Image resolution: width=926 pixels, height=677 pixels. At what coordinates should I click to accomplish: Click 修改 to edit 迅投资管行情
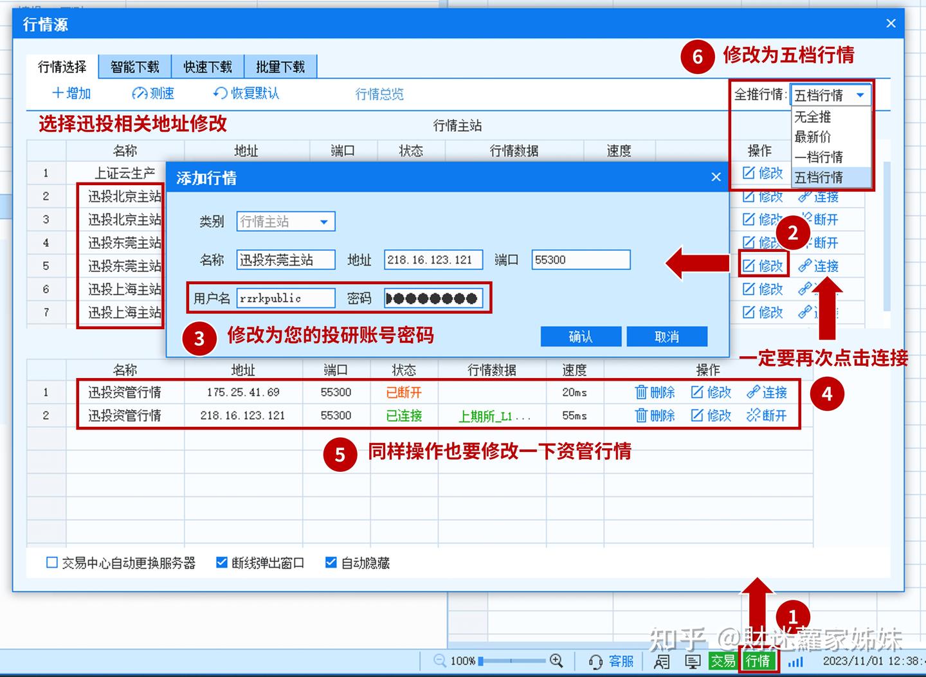pos(710,392)
